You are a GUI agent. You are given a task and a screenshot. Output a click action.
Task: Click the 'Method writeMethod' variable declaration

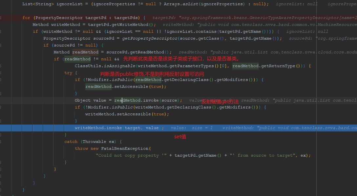[56, 25]
